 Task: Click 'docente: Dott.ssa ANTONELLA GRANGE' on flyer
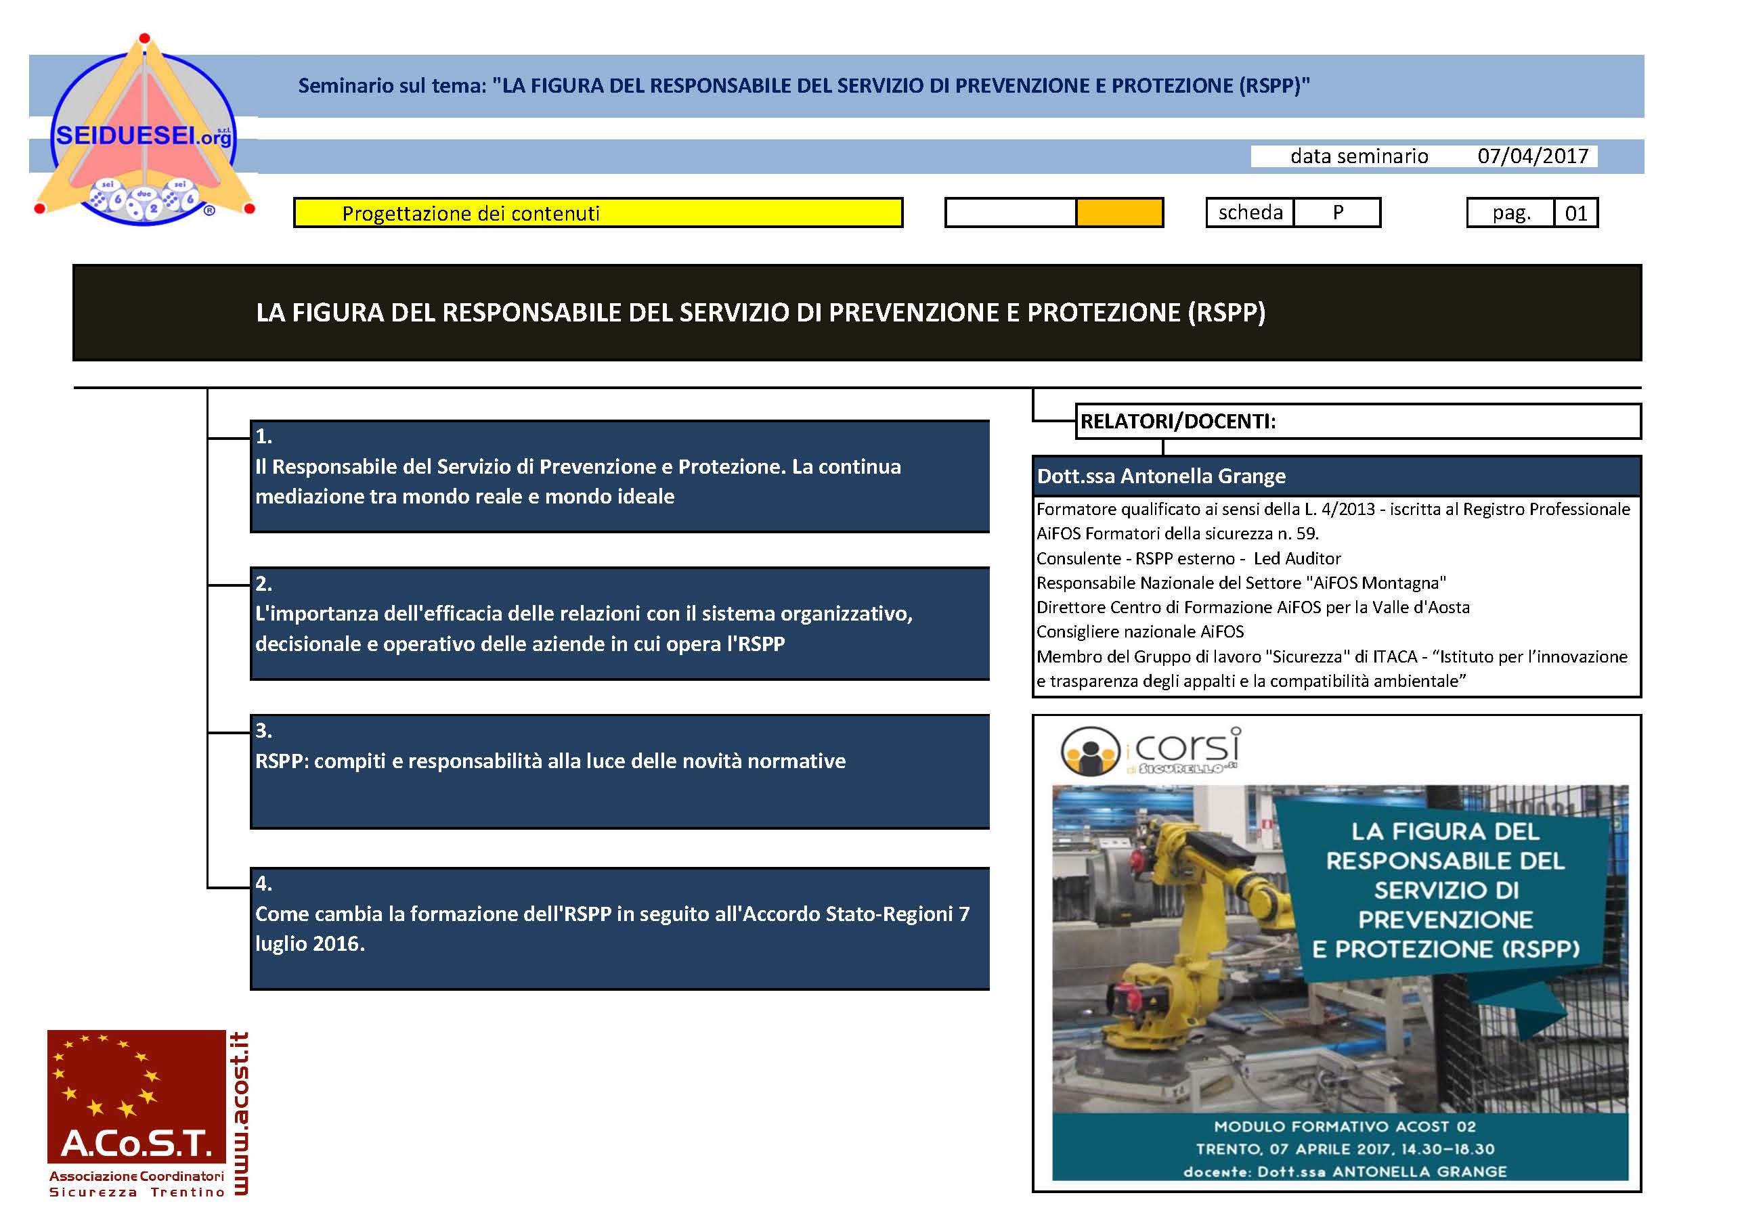click(x=1345, y=1172)
